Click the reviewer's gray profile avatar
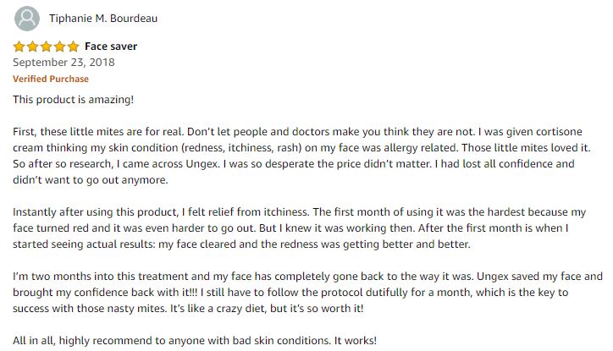This screenshot has height=351, width=613. [x=26, y=19]
